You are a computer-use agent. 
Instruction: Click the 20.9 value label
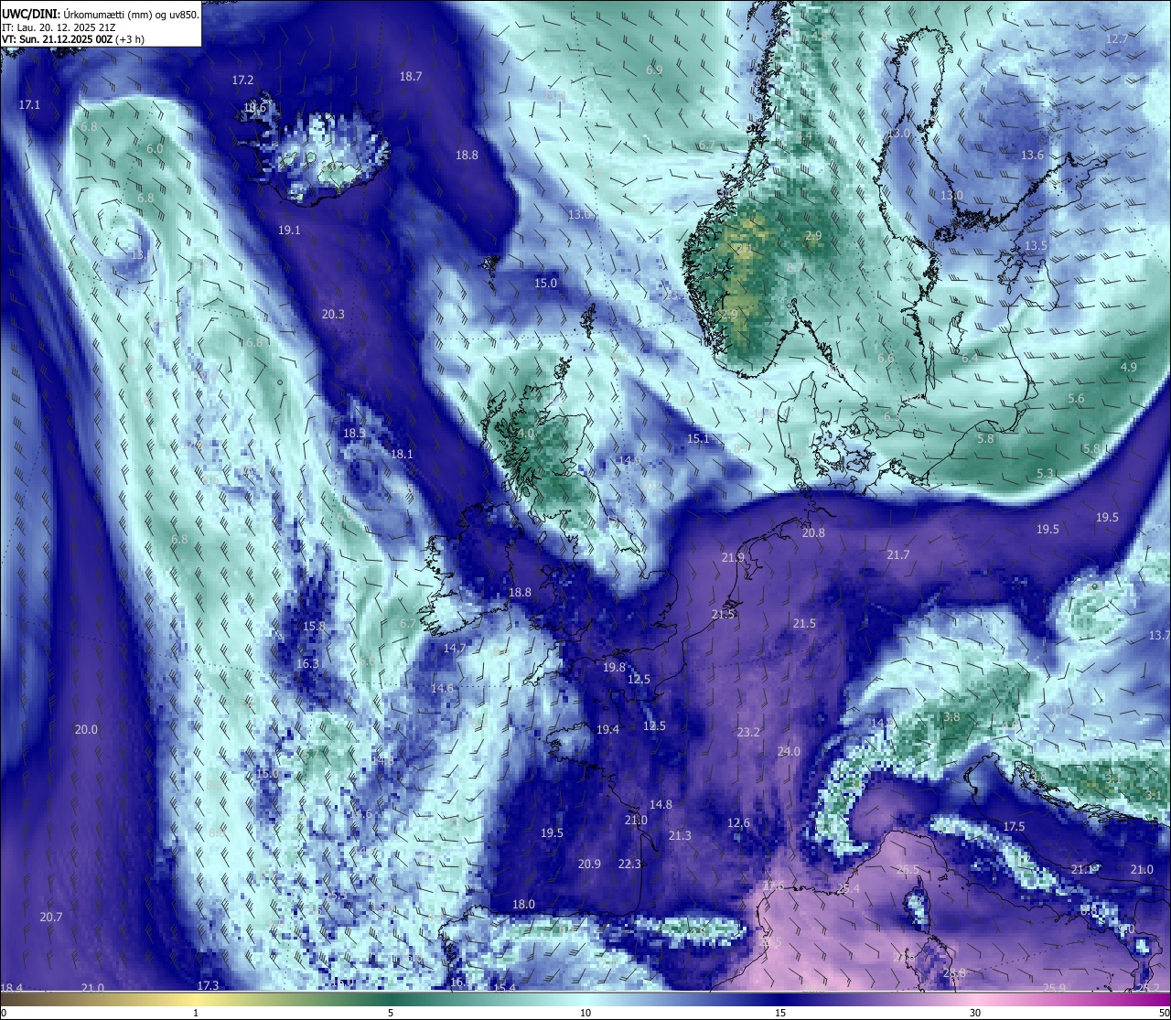click(x=589, y=864)
